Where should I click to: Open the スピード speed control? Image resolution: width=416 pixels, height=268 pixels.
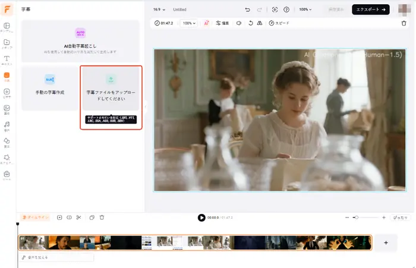pos(279,23)
